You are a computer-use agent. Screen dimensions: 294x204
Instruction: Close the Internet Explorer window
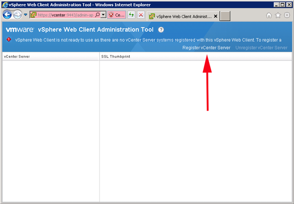tap(289, 5)
